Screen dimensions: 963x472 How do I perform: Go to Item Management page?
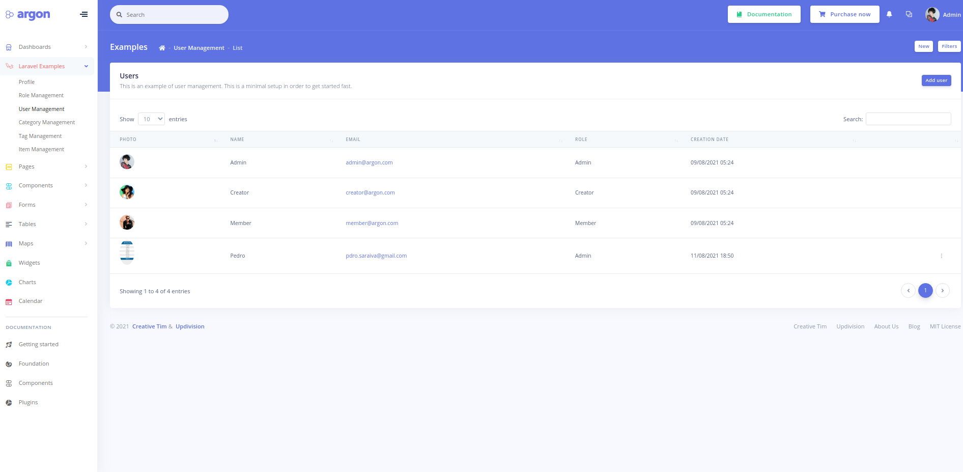[41, 149]
